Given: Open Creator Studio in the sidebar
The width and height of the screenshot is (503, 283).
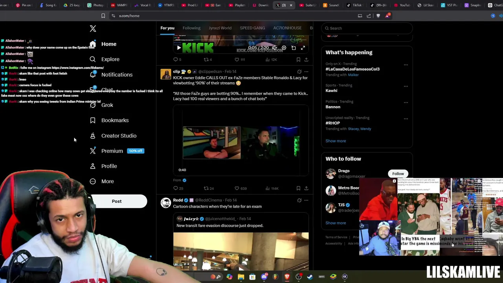Looking at the screenshot, I should [x=113, y=136].
